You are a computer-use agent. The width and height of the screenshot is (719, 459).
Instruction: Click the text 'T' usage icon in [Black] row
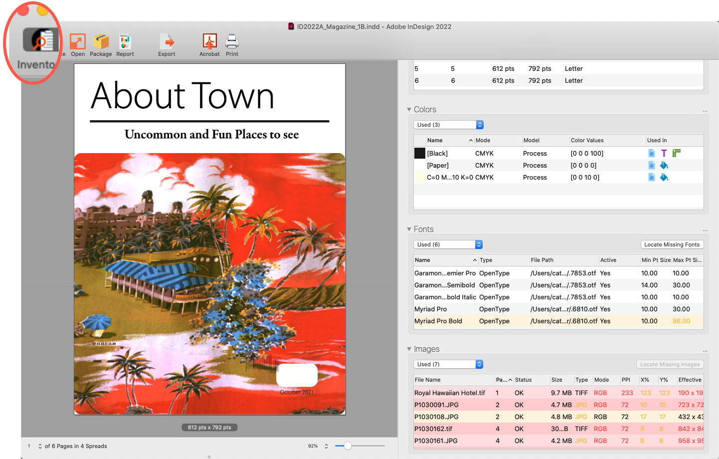pos(664,153)
